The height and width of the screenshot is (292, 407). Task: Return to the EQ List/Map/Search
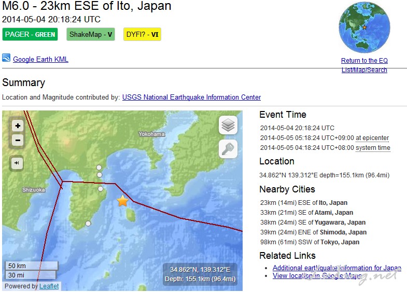click(x=364, y=65)
